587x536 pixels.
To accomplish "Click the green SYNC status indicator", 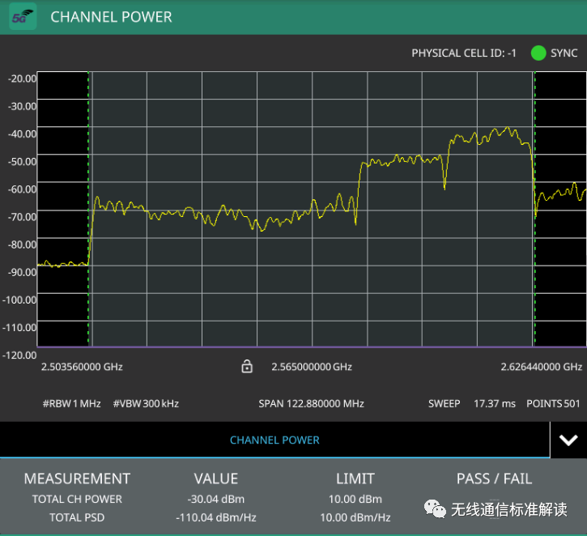I will [538, 53].
